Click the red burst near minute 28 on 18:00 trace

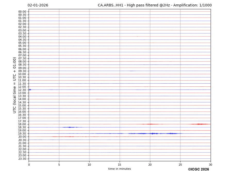pyautogui.click(x=199, y=124)
